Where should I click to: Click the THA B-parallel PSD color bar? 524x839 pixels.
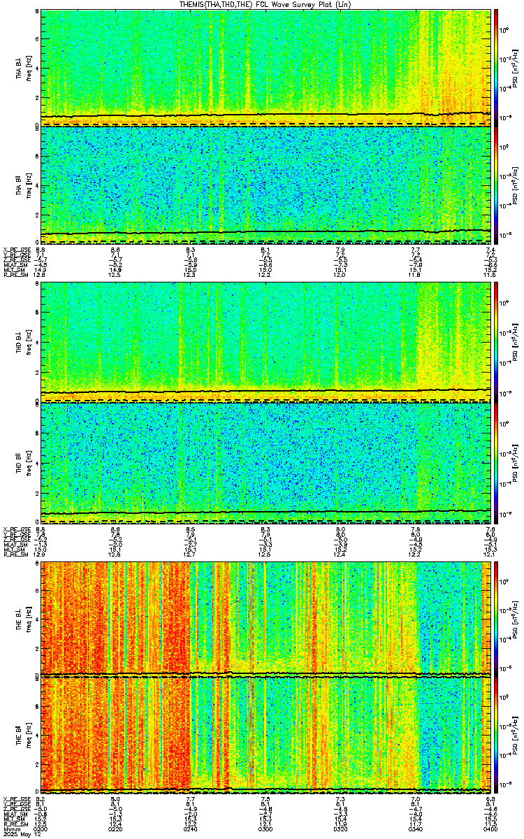coord(496,185)
